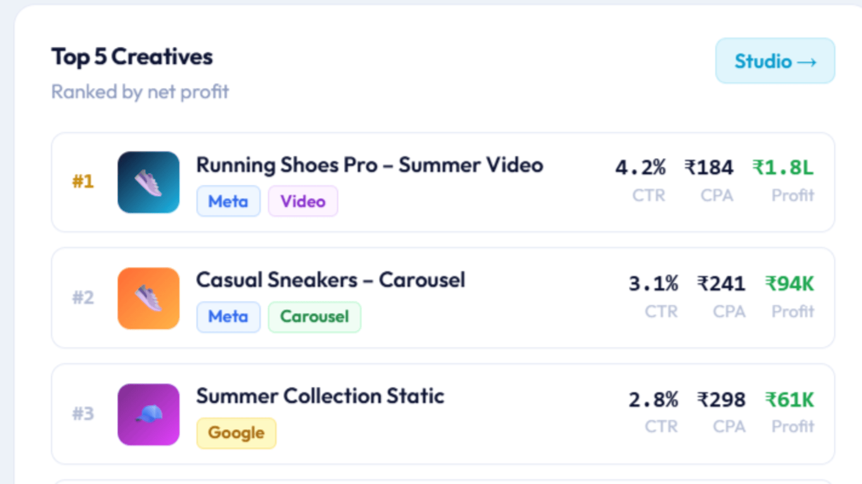
Task: Click the Running Shoes Pro shoe thumbnail
Action: [148, 182]
